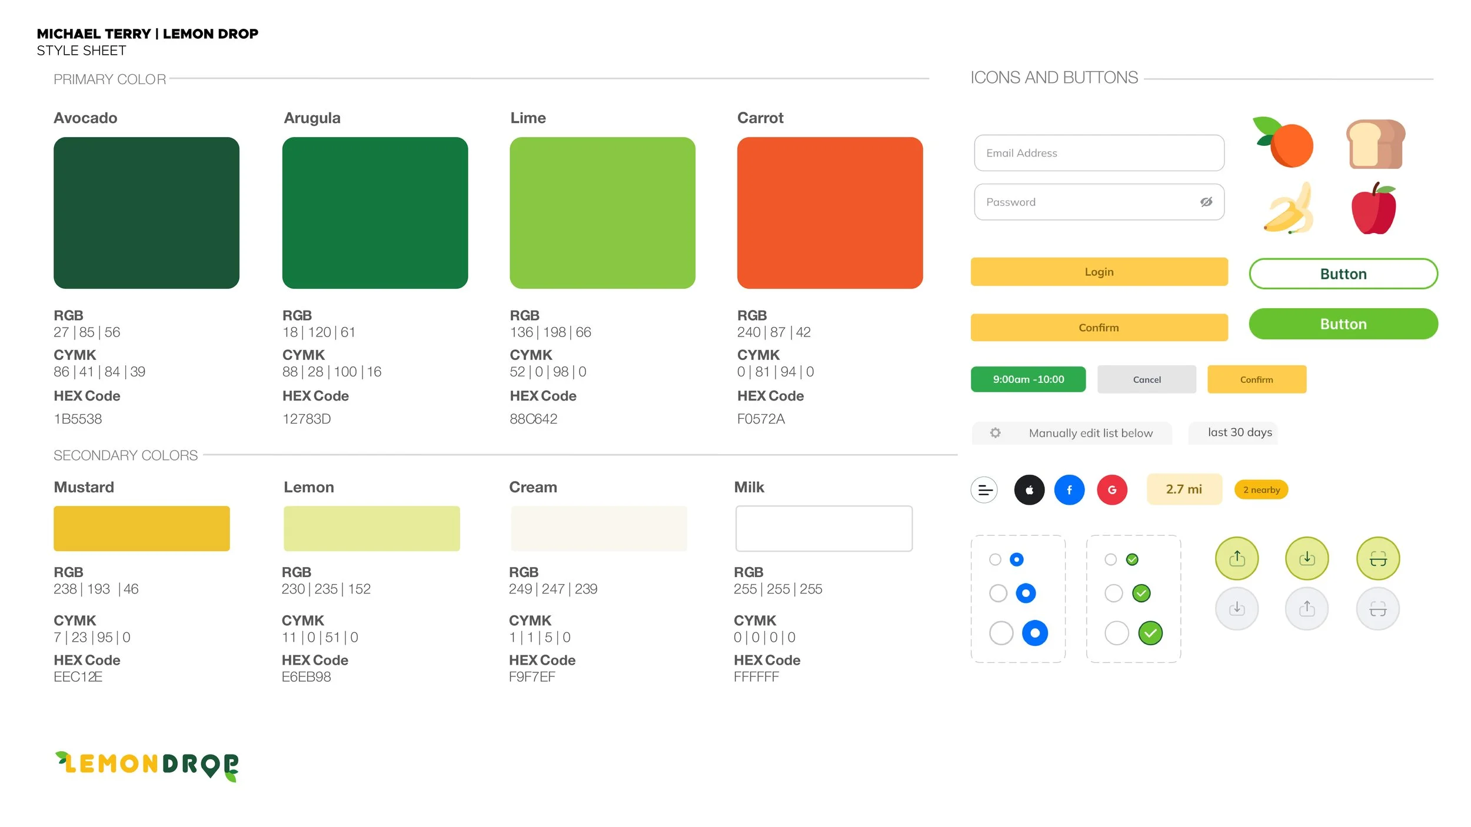
Task: Click 'Manually edit list below' gear option
Action: pos(1072,433)
